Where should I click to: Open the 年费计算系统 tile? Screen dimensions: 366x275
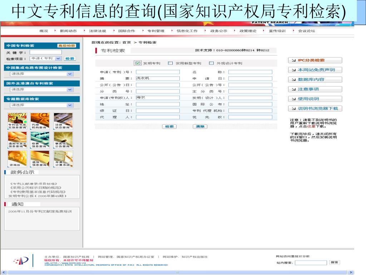(x=63, y=159)
